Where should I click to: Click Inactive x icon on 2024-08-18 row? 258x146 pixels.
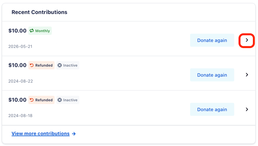(60, 100)
